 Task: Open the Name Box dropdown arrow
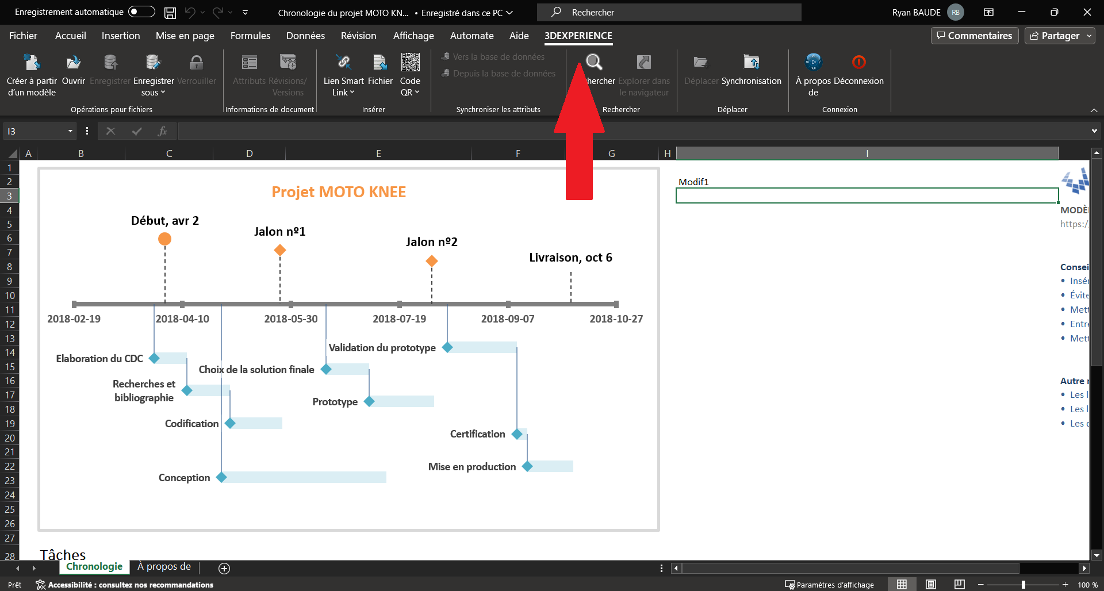click(70, 132)
